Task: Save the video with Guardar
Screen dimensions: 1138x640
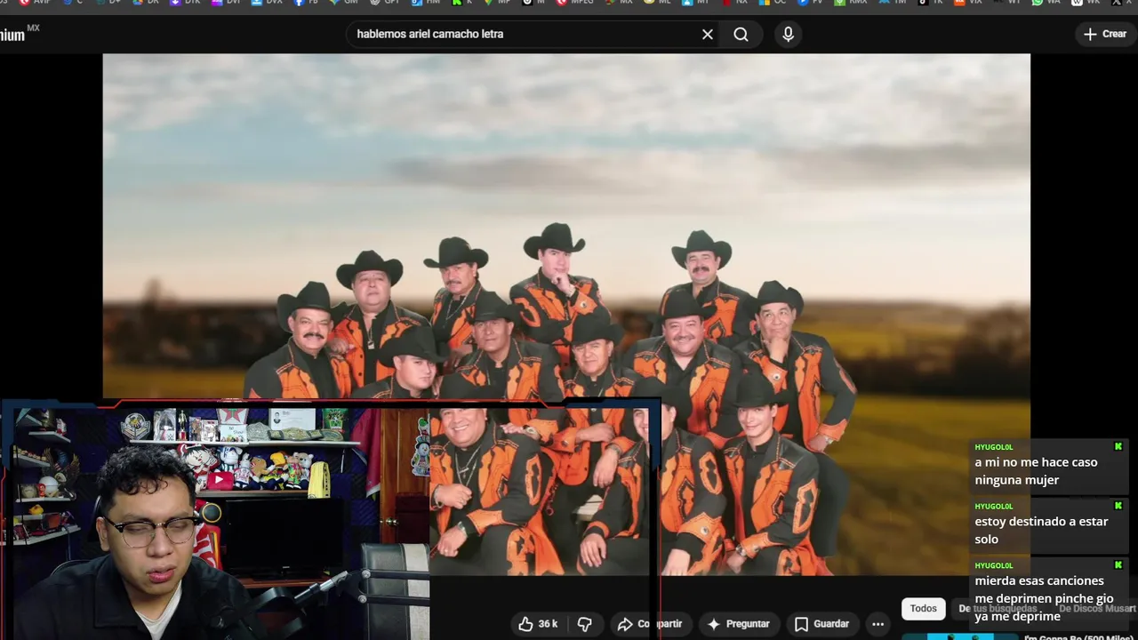Action: point(821,624)
